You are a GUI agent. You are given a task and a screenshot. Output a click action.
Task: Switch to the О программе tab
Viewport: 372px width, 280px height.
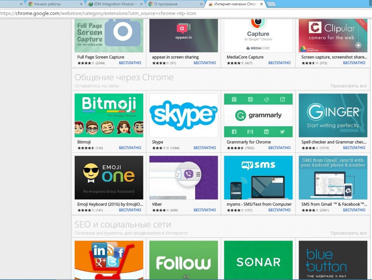(x=175, y=4)
